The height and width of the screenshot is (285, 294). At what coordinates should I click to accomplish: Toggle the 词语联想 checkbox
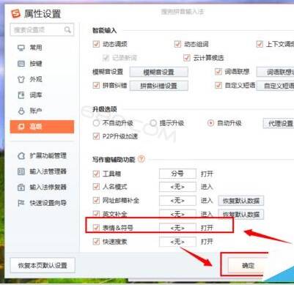(x=218, y=72)
